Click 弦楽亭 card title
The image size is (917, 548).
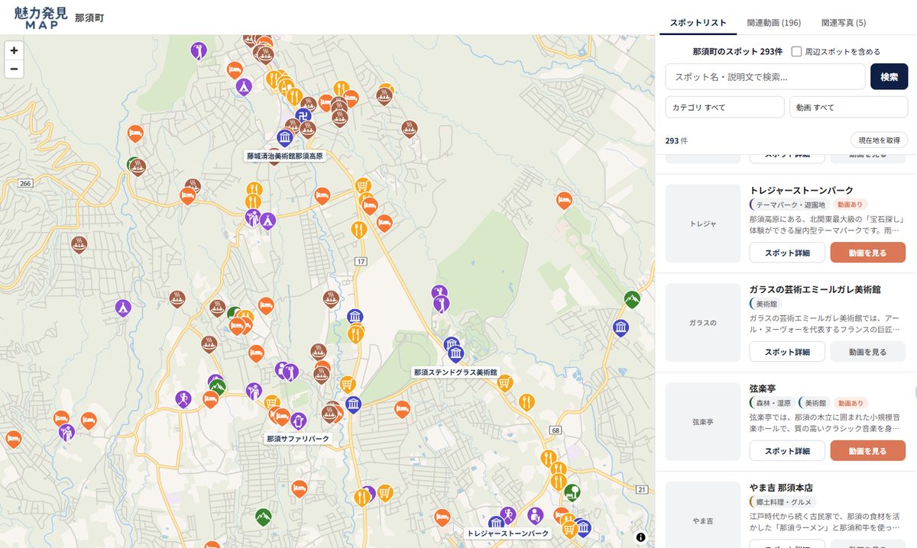coord(763,388)
